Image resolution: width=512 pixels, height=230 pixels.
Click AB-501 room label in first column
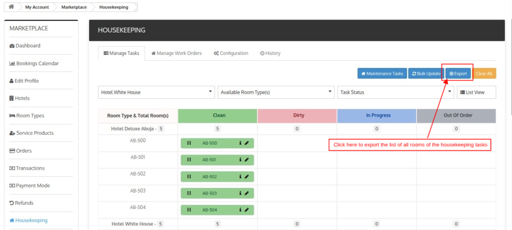tap(138, 157)
